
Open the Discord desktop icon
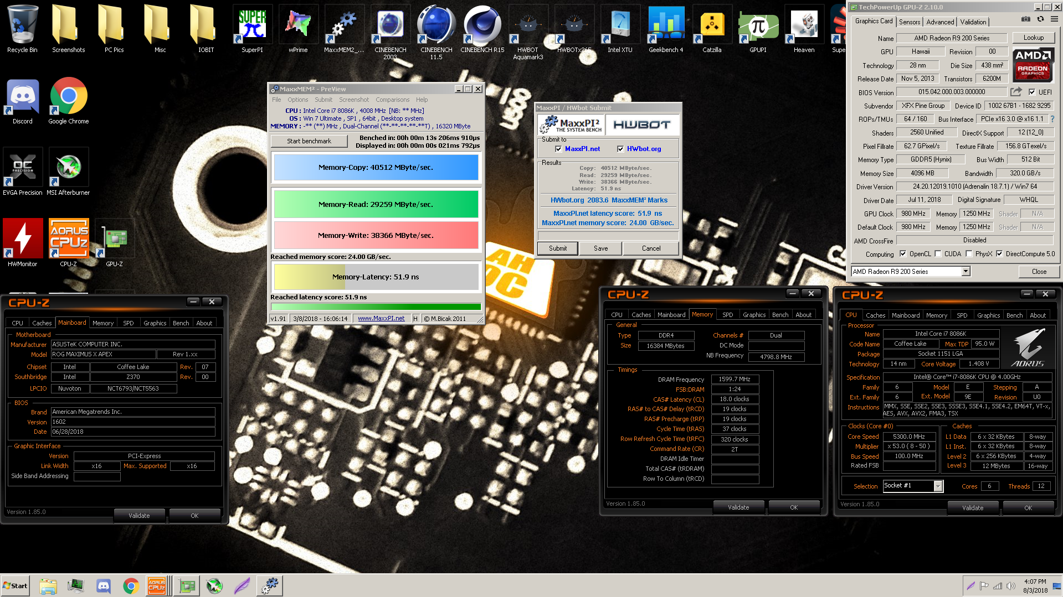tap(22, 101)
